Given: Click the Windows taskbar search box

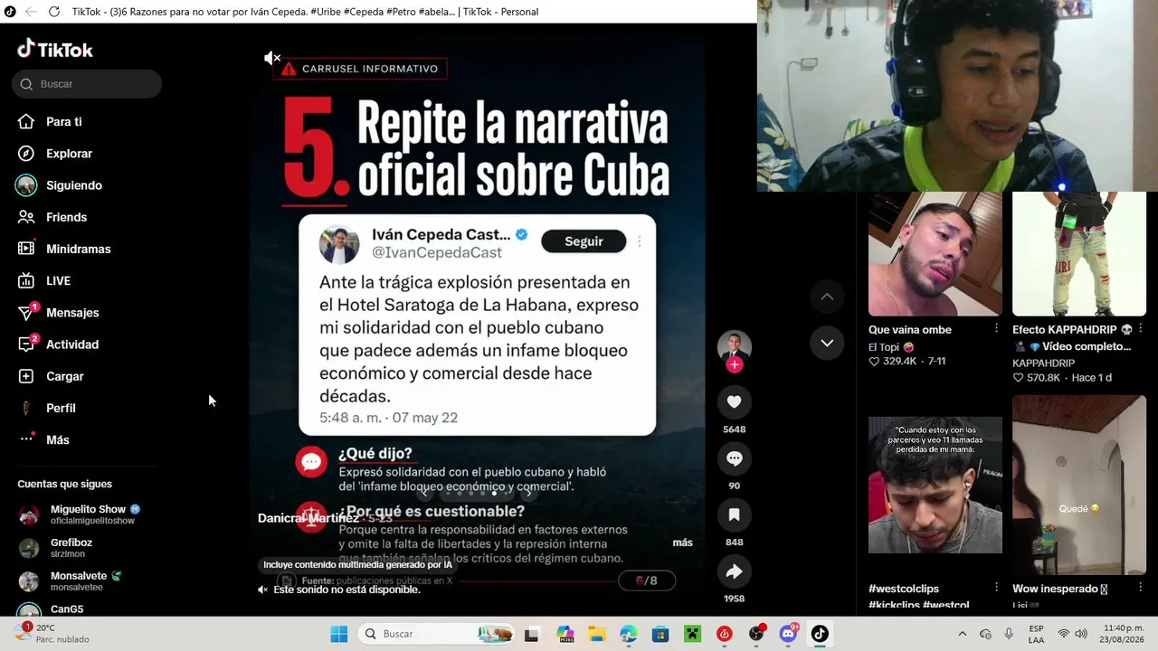Looking at the screenshot, I should 435,634.
